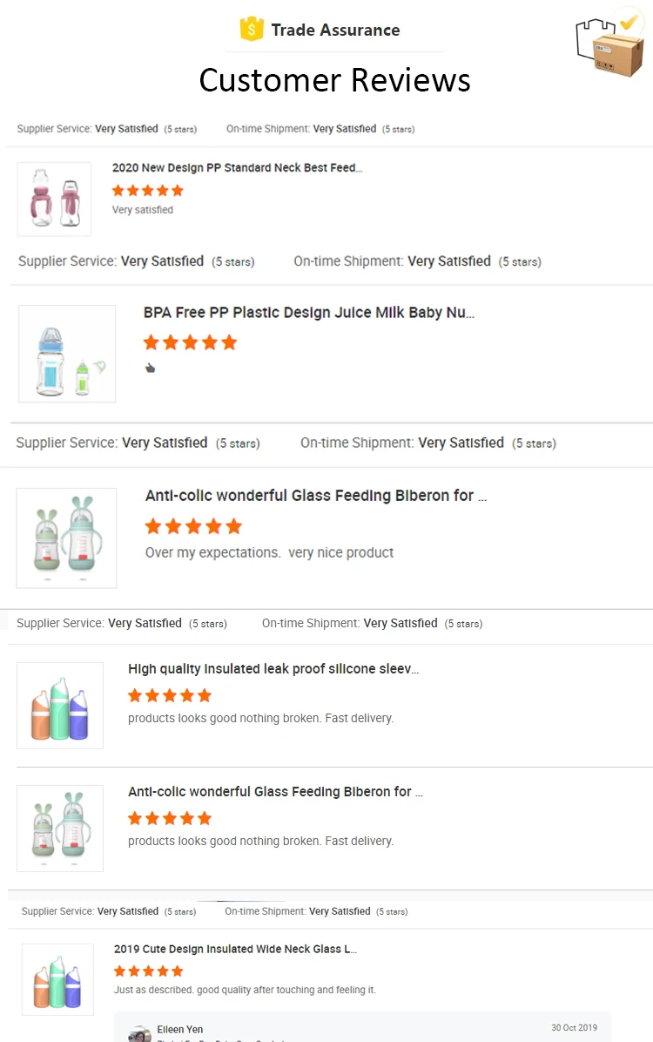Click star rating under 2019 Cute Design product
This screenshot has width=653, height=1042.
pyautogui.click(x=148, y=971)
